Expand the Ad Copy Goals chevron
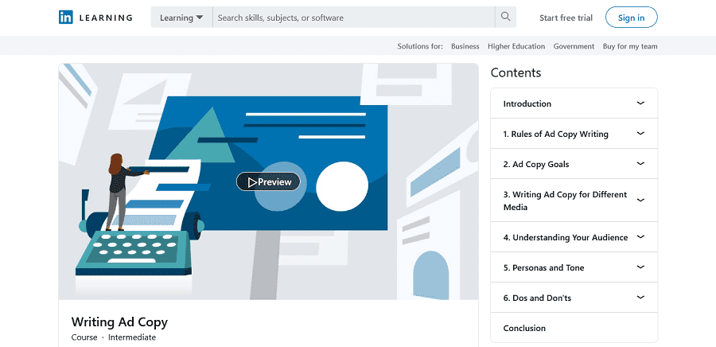716x347 pixels. click(x=640, y=164)
